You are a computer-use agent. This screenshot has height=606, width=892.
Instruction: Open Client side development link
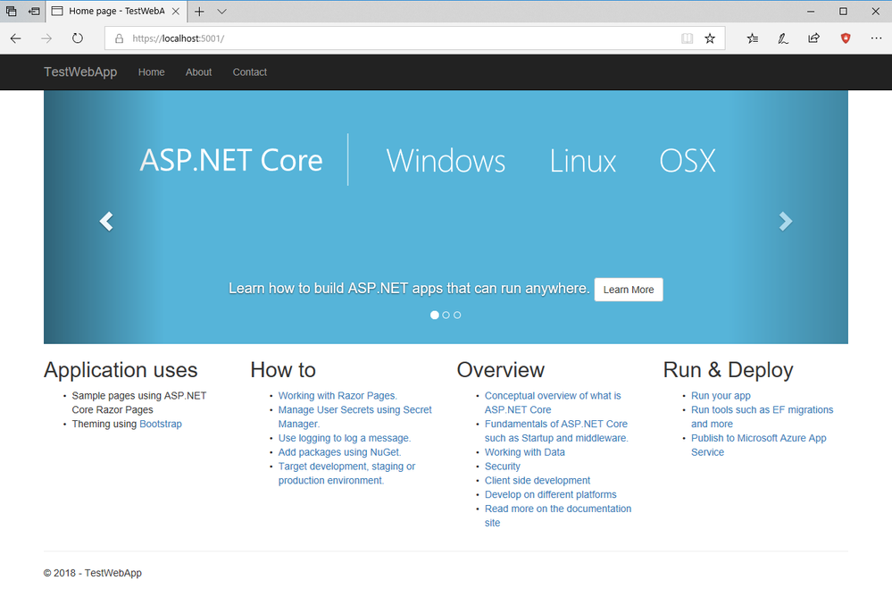537,481
